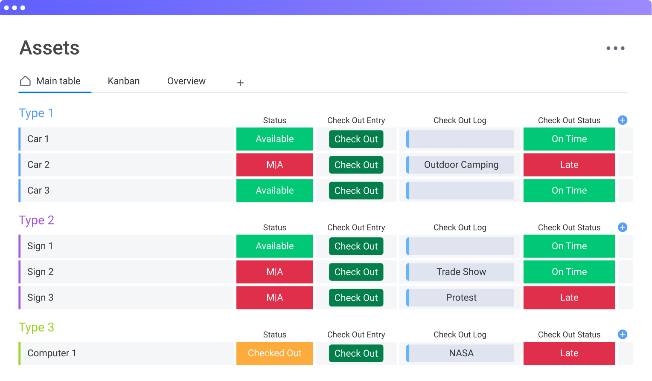Collapse the Type 3 group heading
Image resolution: width=652 pixels, height=381 pixels.
click(x=36, y=327)
